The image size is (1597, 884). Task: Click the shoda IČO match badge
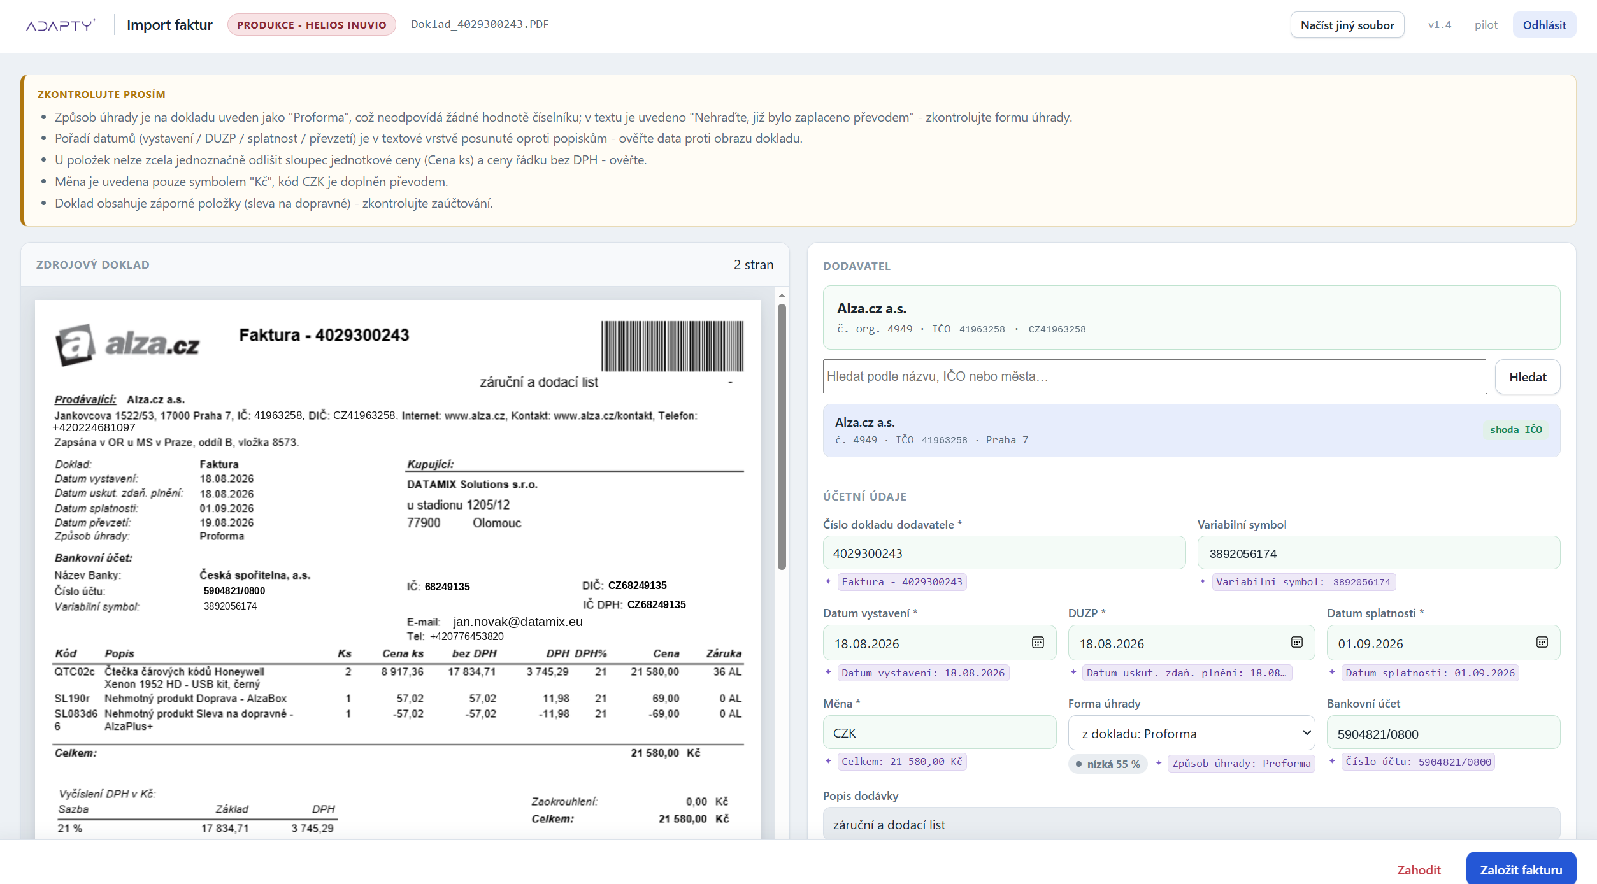[1515, 429]
